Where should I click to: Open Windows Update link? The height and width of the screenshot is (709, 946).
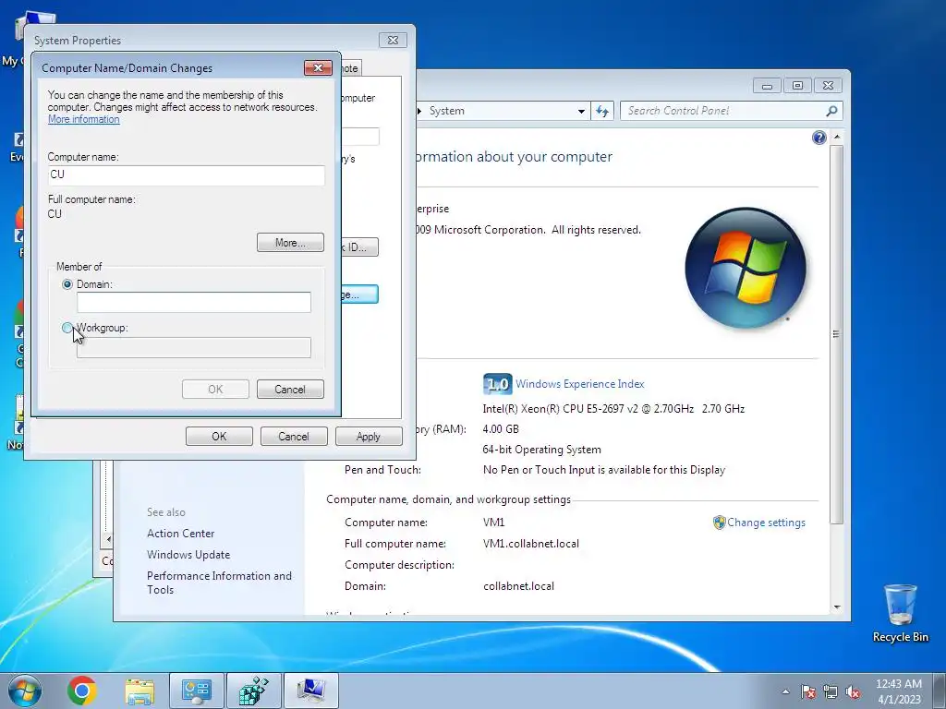click(x=188, y=555)
